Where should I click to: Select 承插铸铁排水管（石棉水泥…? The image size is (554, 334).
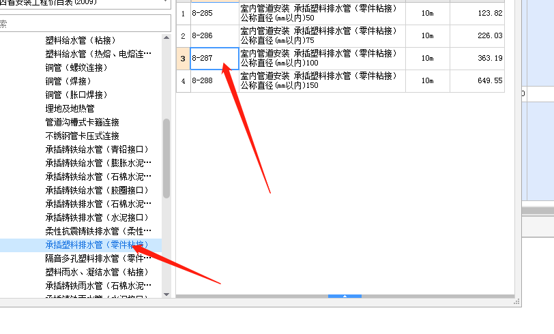98,204
